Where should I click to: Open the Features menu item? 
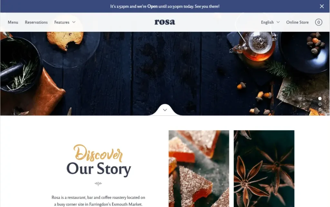(x=62, y=22)
